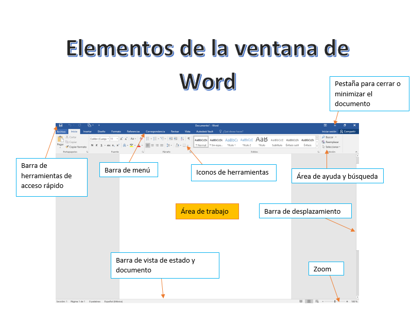Click the '¿Qué desea hacer?' search box
Viewport: 411px width, 310px height.
click(231, 131)
